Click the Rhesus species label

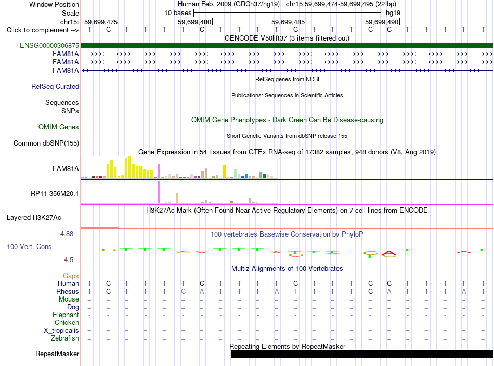(68, 292)
